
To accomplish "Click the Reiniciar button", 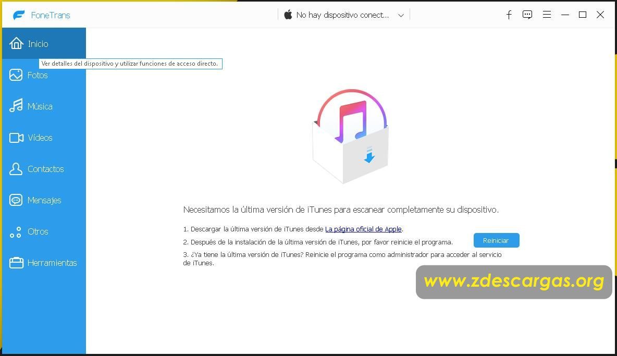I will pos(496,240).
